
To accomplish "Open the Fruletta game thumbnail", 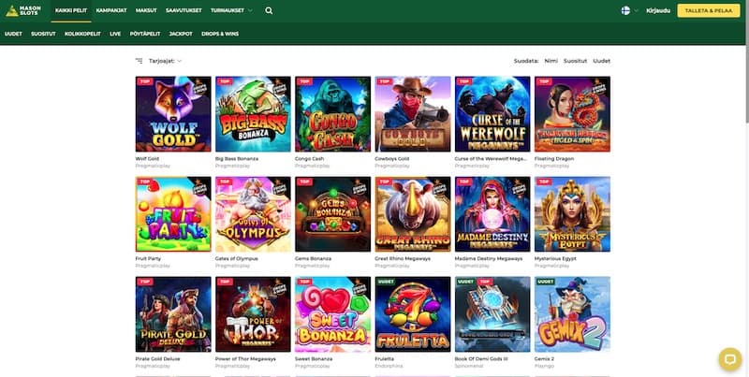I will click(413, 314).
